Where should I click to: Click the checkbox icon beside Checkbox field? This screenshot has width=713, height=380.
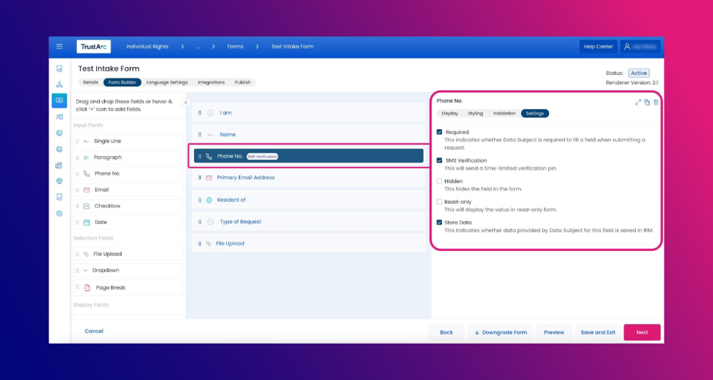coord(86,206)
